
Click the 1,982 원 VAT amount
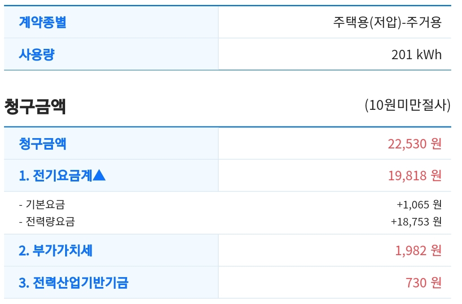[418, 251]
